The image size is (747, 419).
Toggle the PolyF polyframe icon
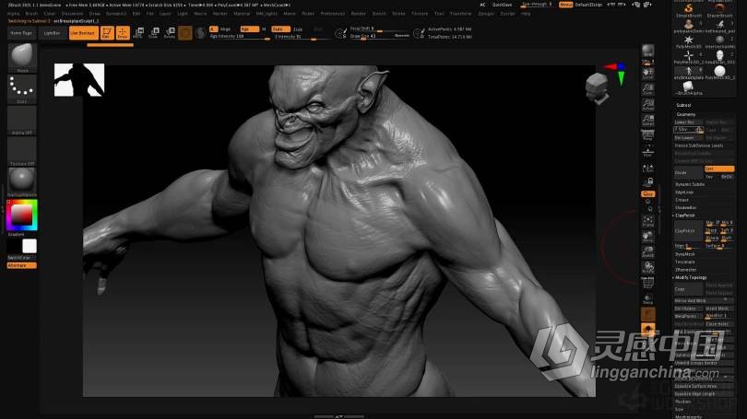tap(648, 282)
